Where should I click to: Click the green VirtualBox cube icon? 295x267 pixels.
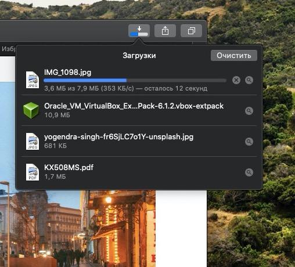31,110
